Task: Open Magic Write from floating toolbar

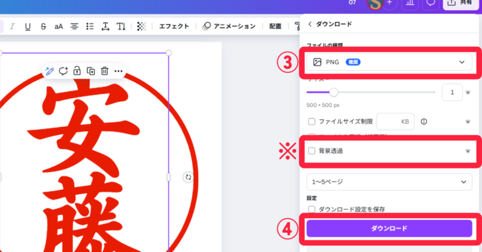Action: [x=49, y=71]
